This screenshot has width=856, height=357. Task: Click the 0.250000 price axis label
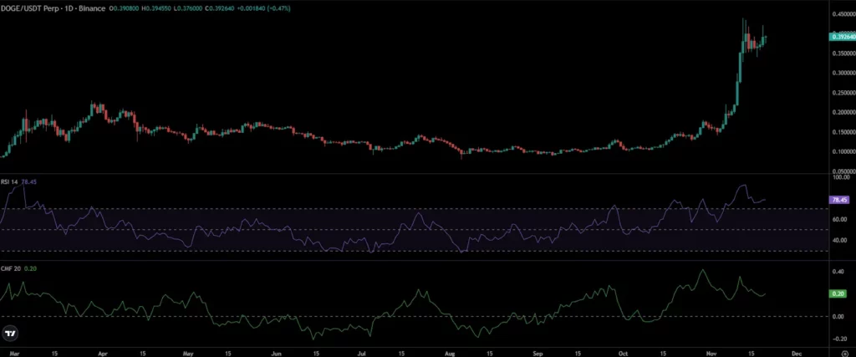tap(843, 93)
